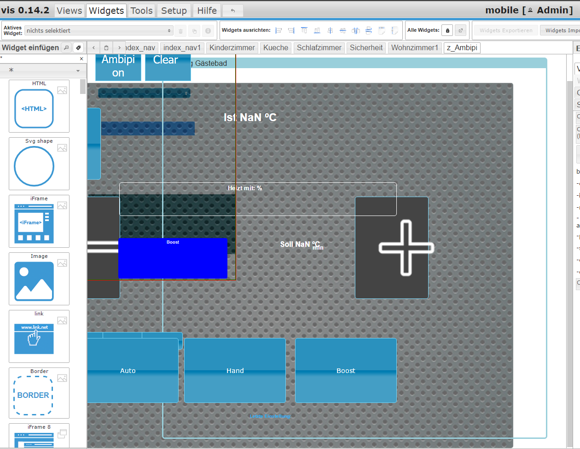Click the plus temperature increase widget
The width and height of the screenshot is (580, 449).
click(392, 248)
